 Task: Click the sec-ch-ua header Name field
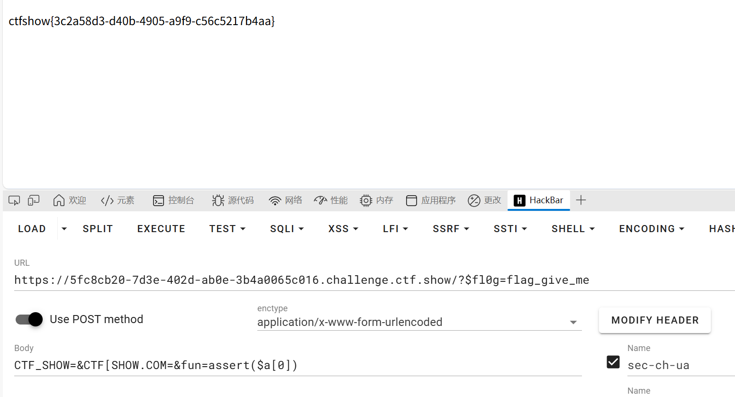[681, 365]
